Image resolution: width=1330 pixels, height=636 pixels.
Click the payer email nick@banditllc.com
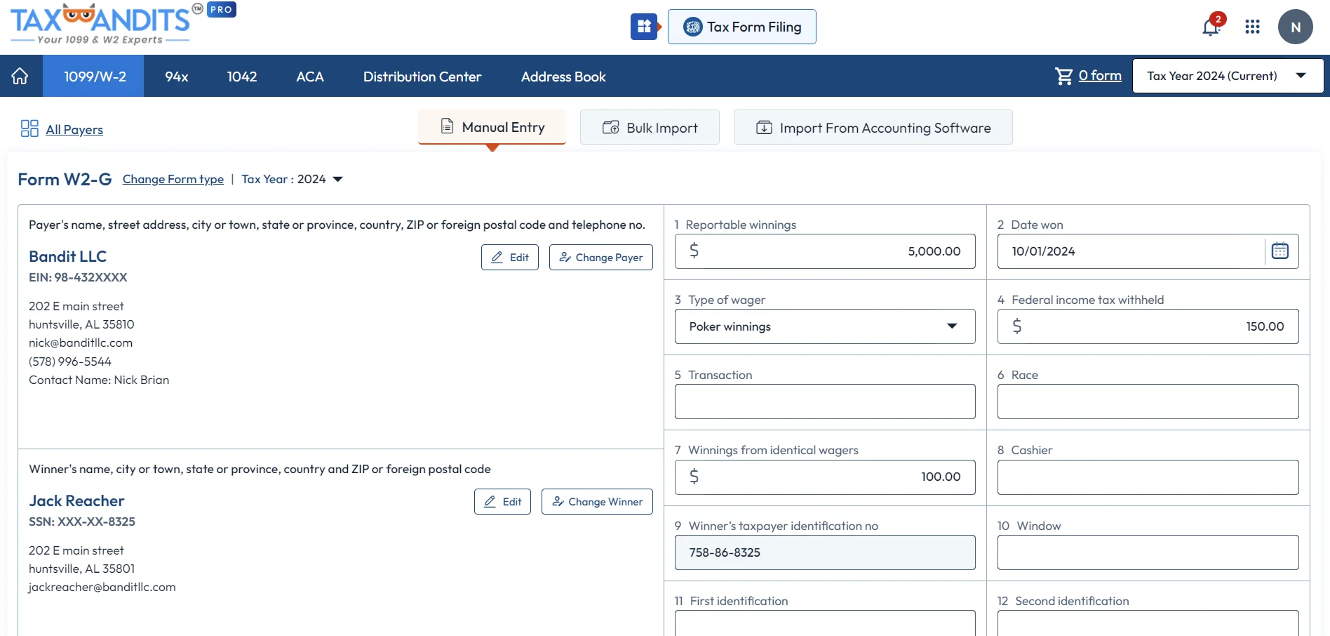(81, 343)
